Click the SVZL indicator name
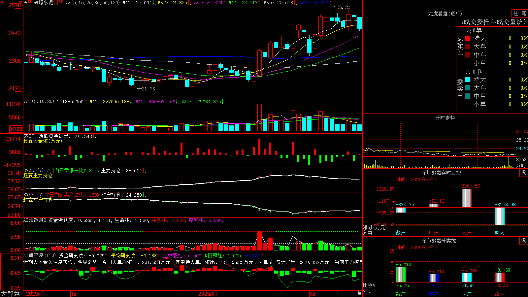Screen dimensions: 528x297 click(x=29, y=171)
